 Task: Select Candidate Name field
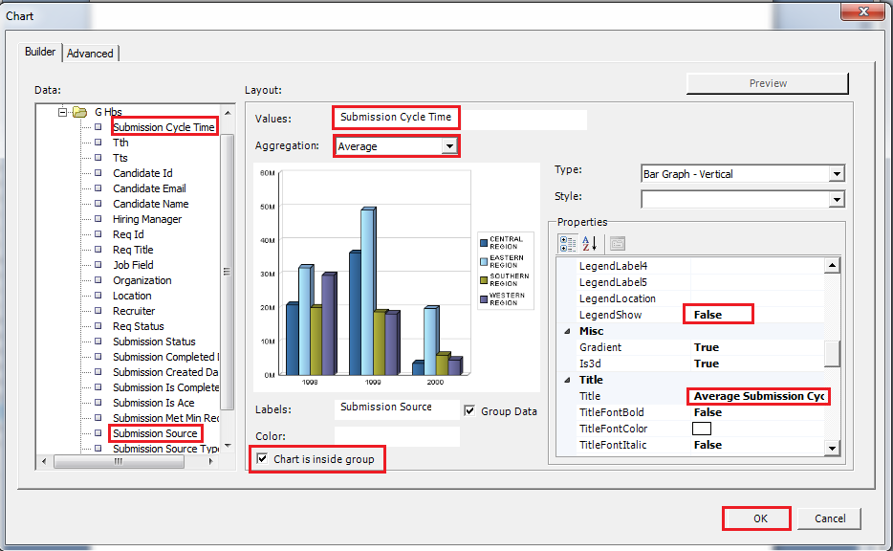click(150, 204)
